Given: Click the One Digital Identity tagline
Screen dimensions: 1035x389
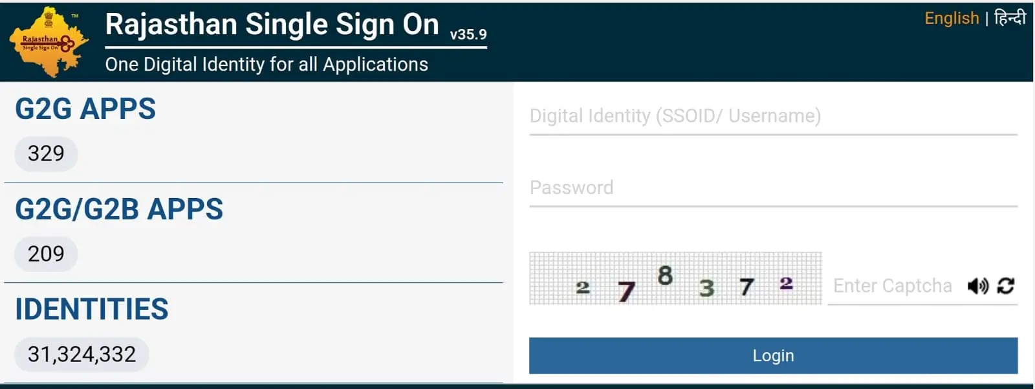Looking at the screenshot, I should [267, 64].
